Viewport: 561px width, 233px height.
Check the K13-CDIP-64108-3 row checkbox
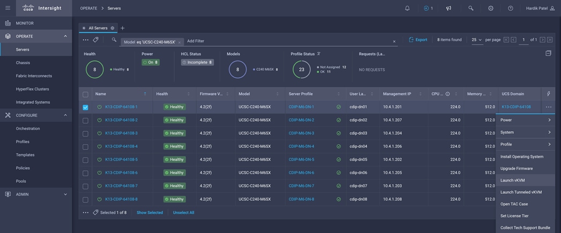click(85, 134)
